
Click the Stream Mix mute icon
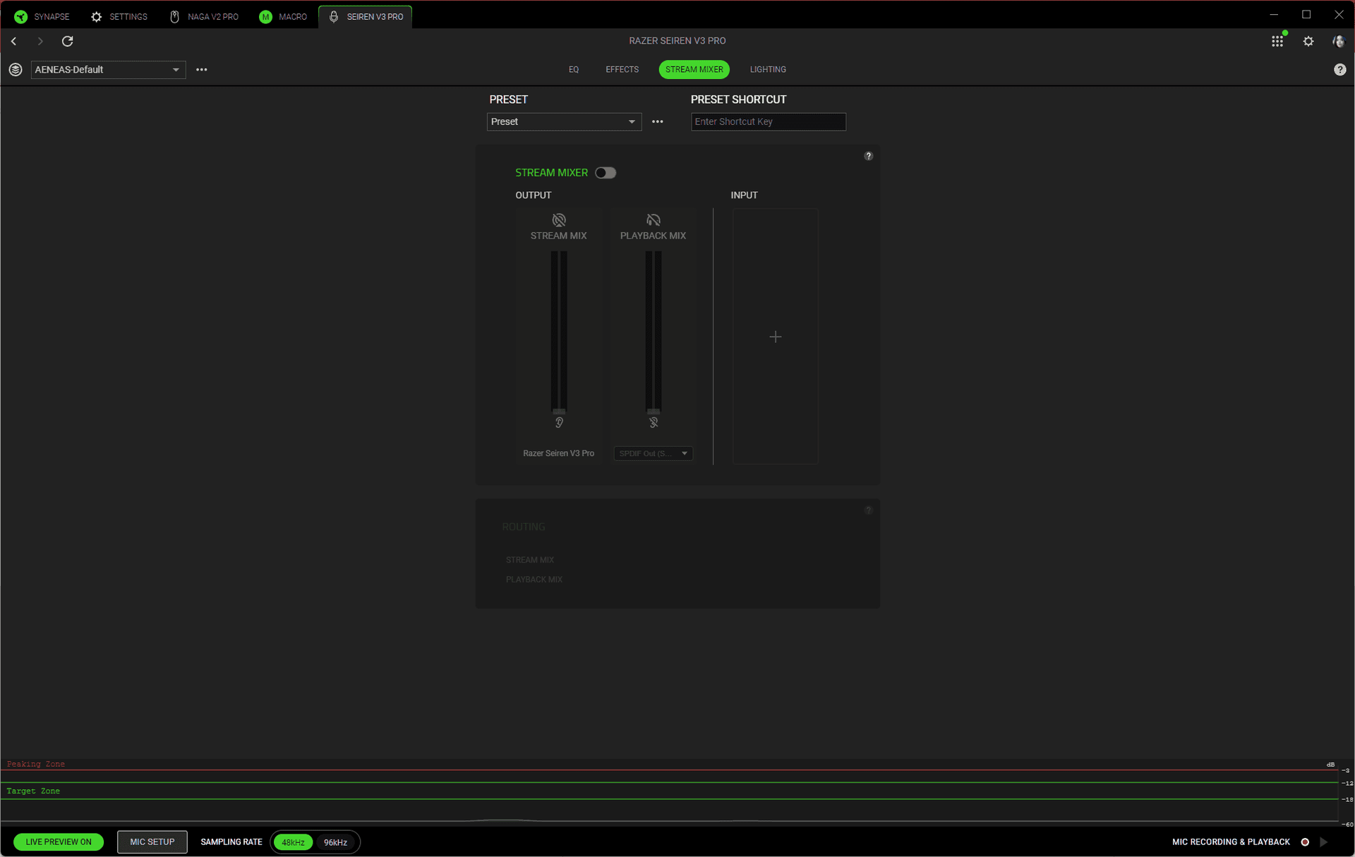[559, 220]
